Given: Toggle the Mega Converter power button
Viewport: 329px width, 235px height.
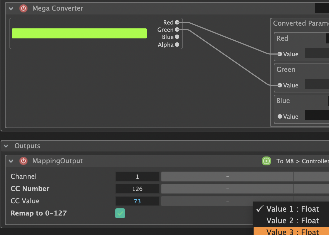Looking at the screenshot, I should [x=23, y=8].
